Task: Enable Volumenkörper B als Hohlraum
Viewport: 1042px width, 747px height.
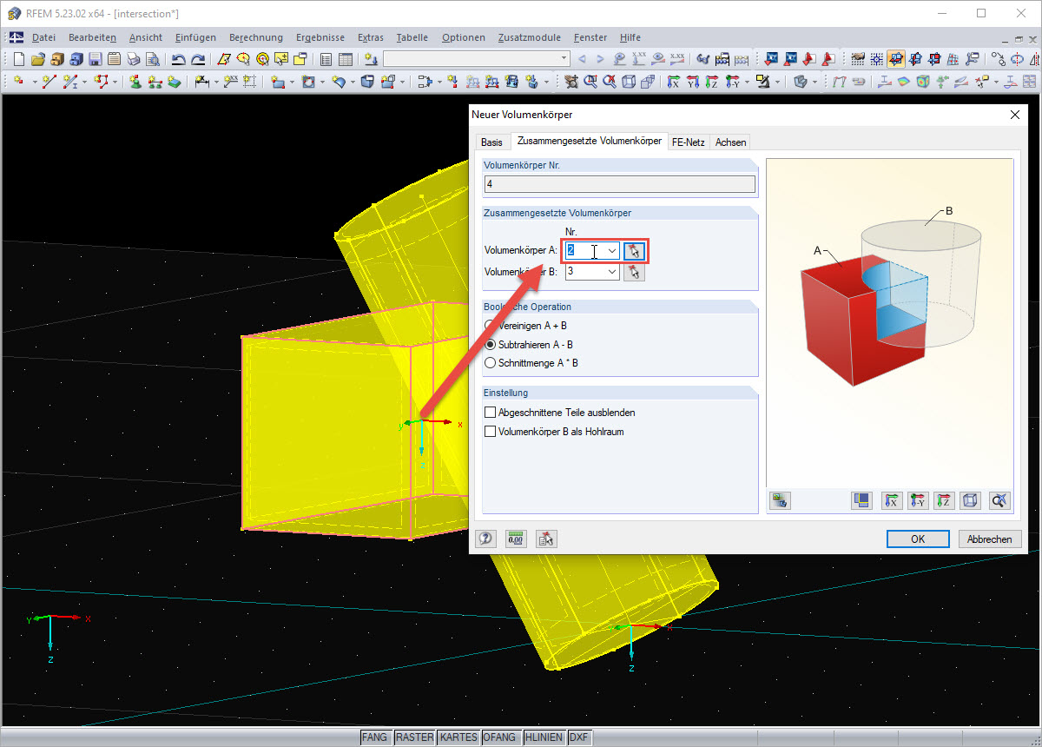Action: [554, 432]
